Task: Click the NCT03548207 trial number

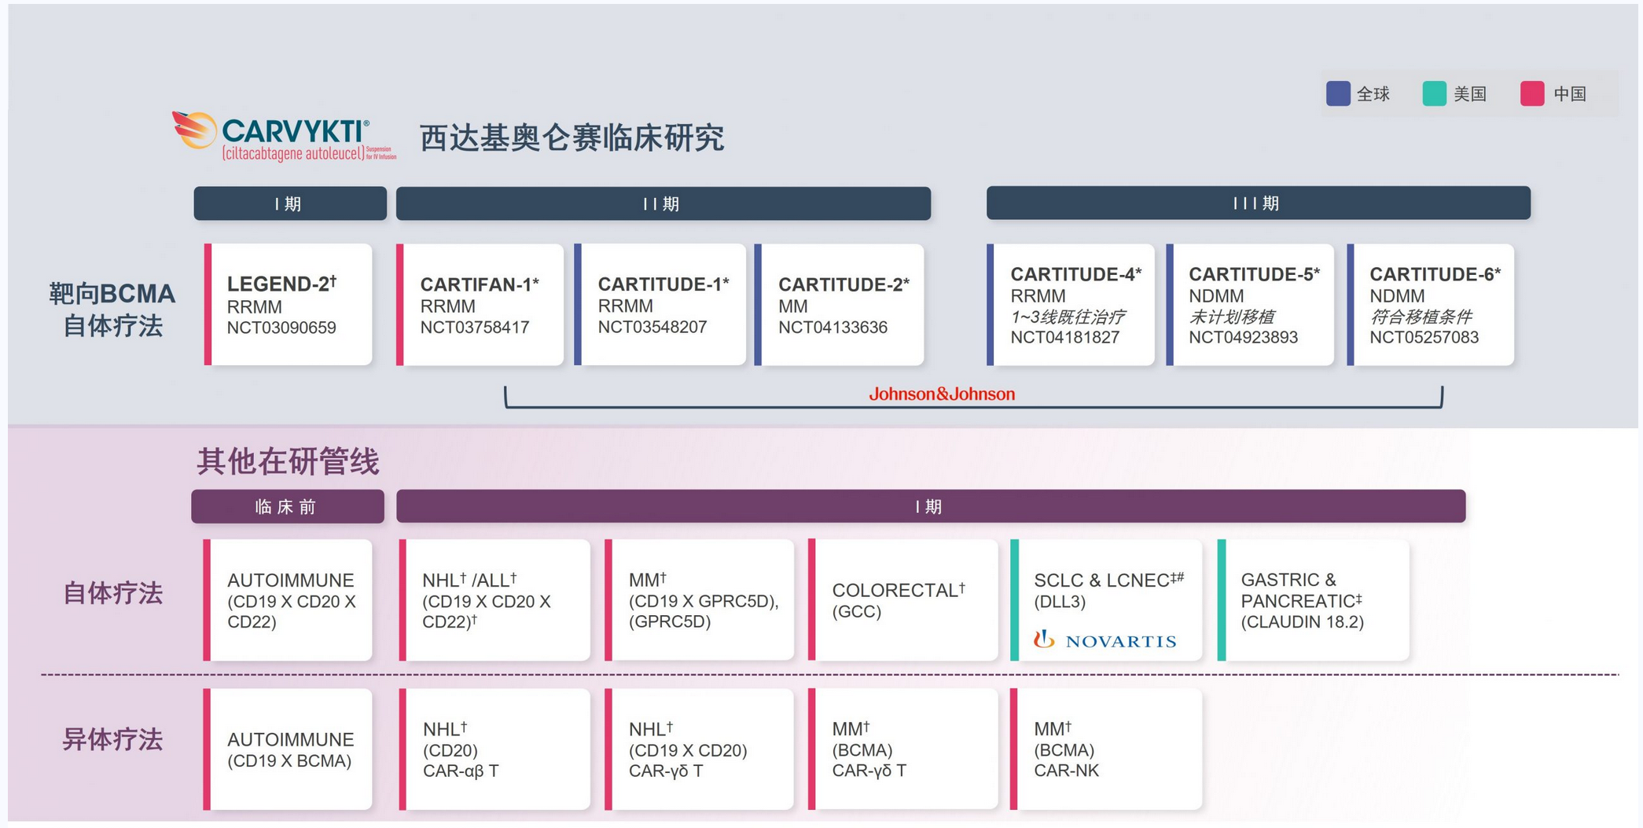Action: [652, 327]
